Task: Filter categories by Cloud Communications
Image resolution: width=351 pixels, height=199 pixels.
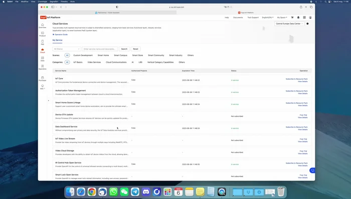Action: coord(116,62)
